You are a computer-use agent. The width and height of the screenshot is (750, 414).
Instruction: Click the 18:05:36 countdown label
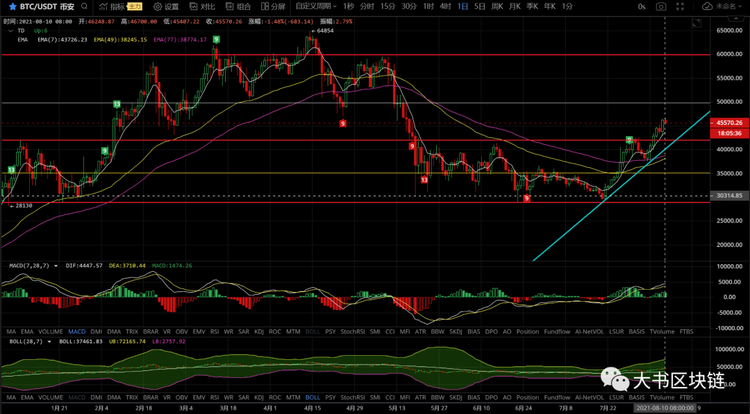pos(729,133)
